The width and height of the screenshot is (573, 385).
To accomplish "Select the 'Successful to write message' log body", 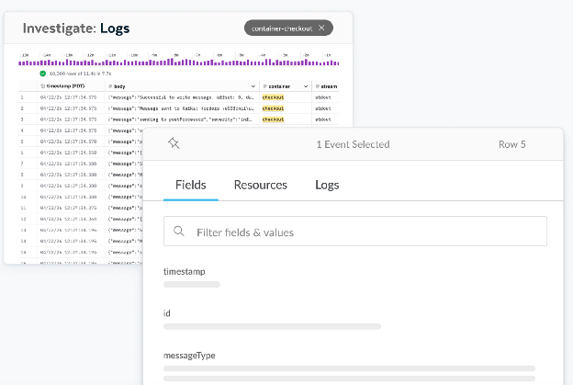I will pos(181,97).
